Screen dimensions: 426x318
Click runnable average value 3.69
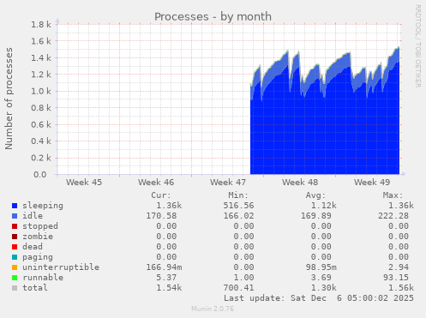(321, 278)
